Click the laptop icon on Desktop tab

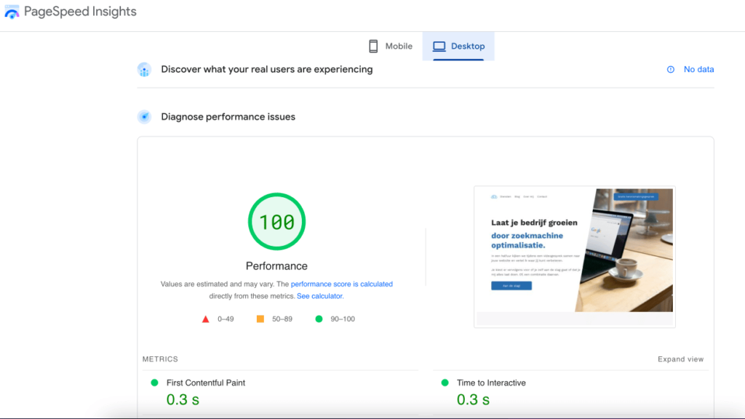coord(439,46)
